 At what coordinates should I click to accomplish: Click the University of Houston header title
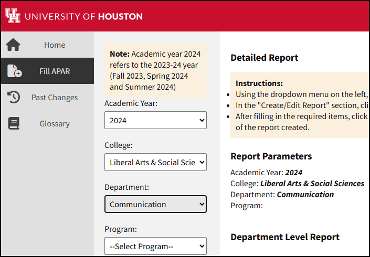[x=83, y=16]
